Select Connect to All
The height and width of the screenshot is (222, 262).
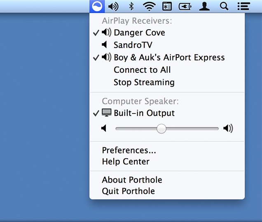click(142, 70)
